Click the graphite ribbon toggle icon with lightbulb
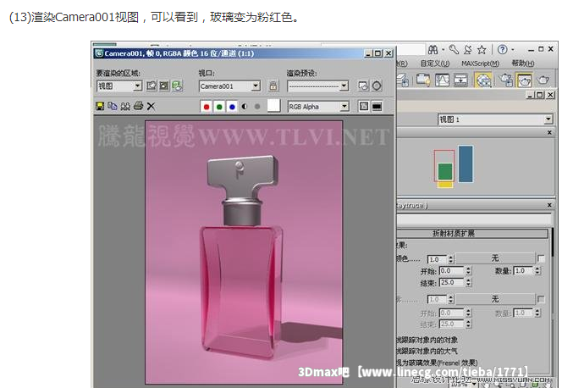Viewport: 562px width, 388px height. click(x=423, y=80)
